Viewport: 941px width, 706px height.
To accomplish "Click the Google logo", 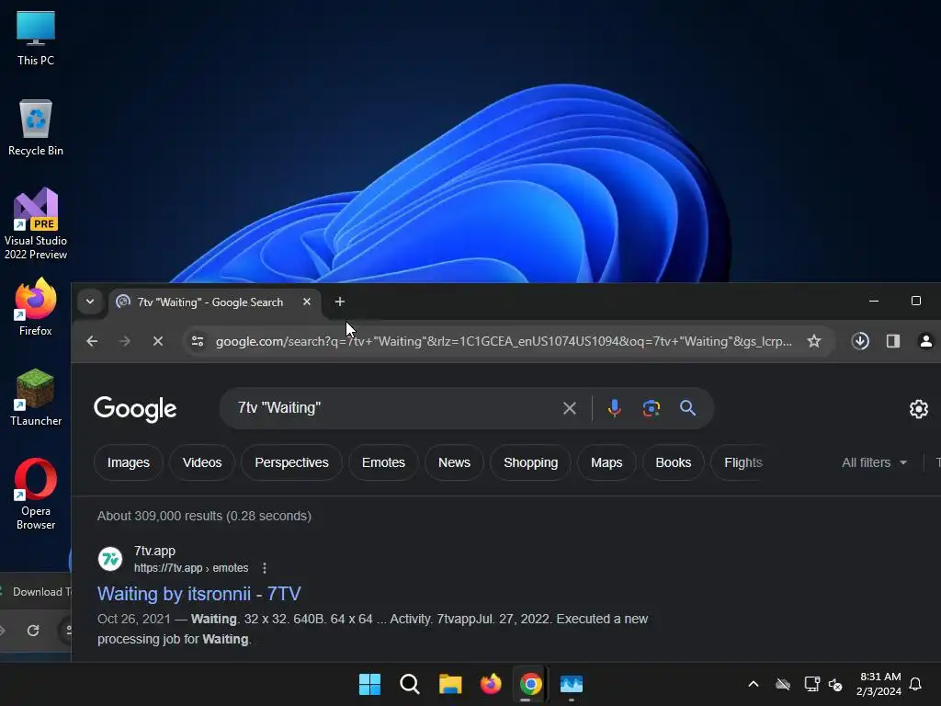I will 135,409.
